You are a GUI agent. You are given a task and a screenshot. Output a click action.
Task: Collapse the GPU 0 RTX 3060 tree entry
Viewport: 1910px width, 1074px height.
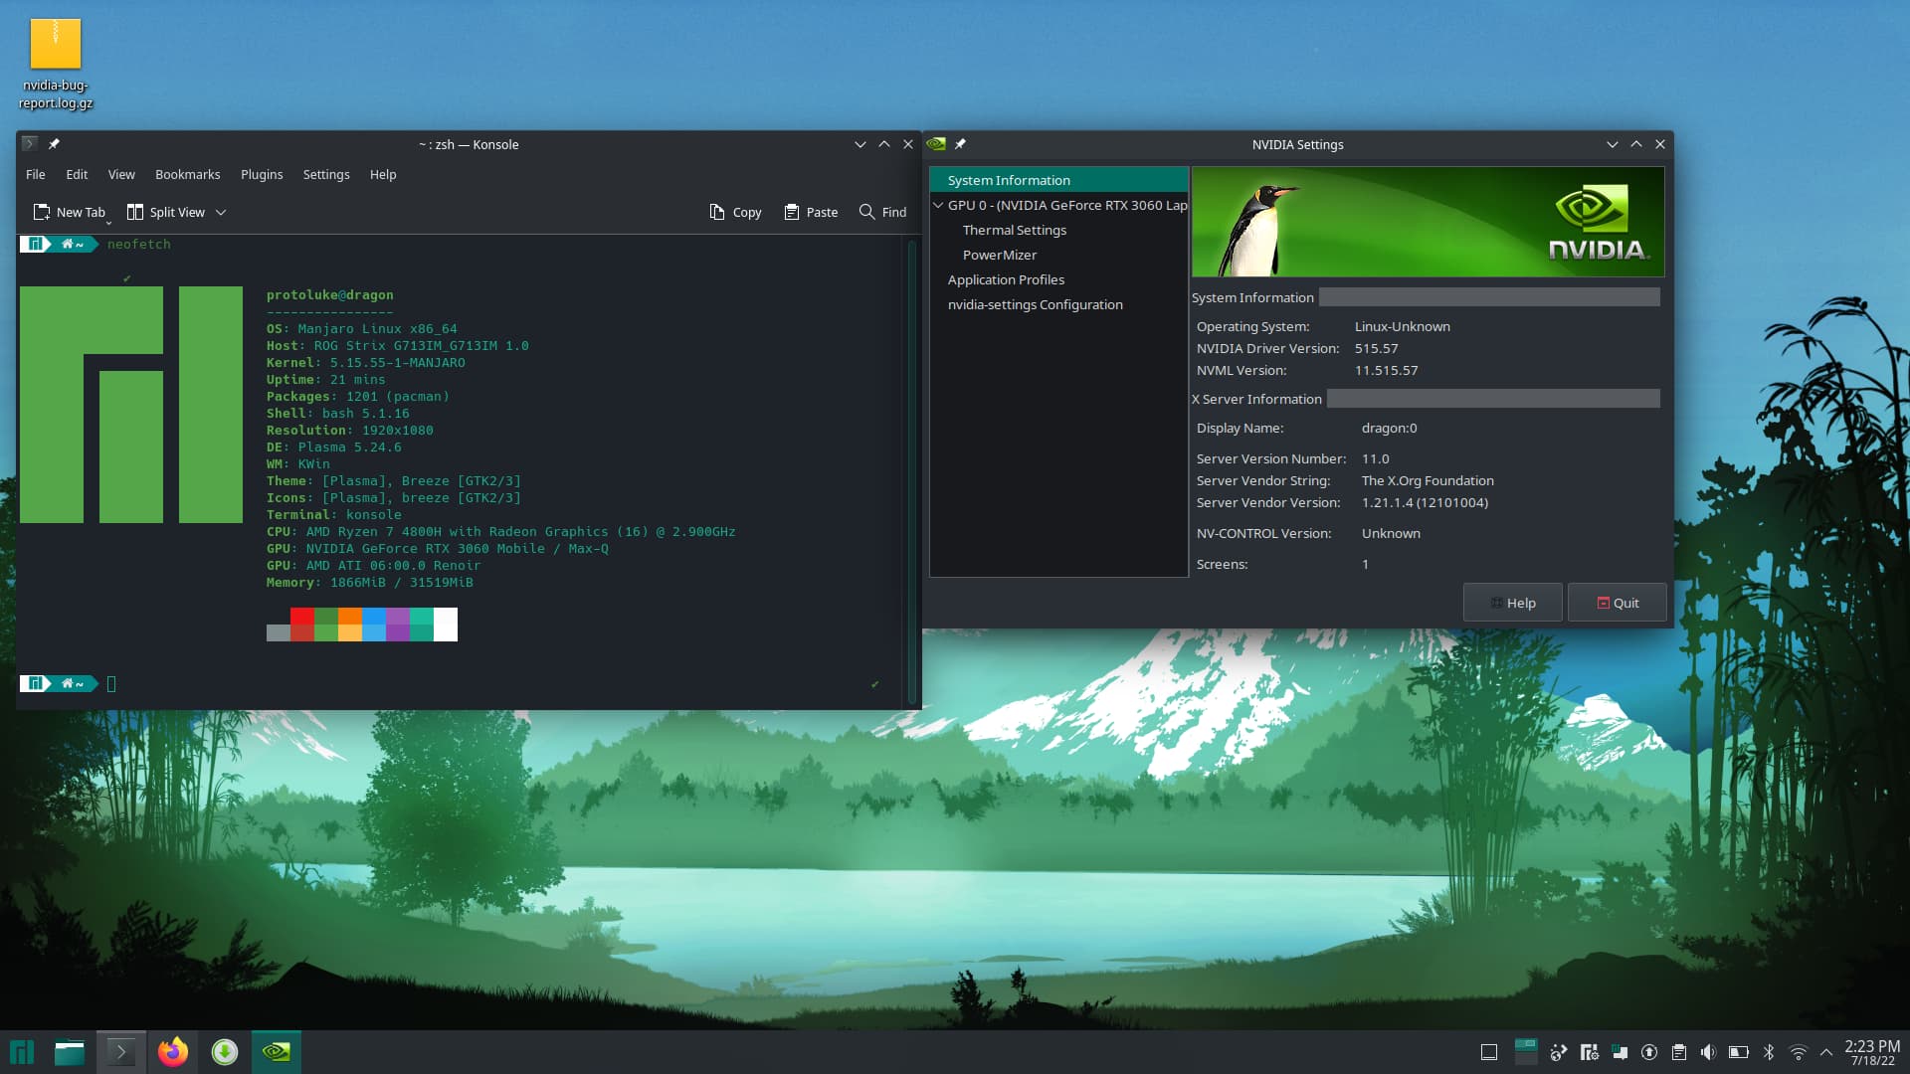pyautogui.click(x=938, y=205)
